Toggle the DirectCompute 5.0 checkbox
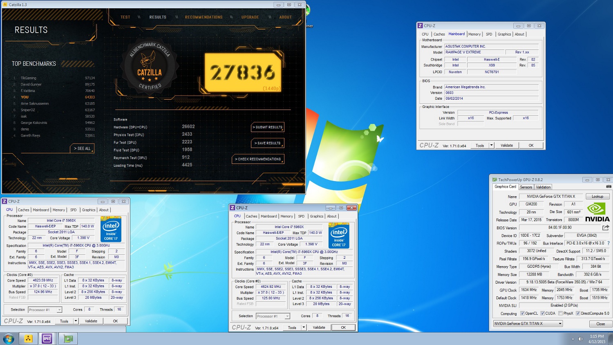 578,314
